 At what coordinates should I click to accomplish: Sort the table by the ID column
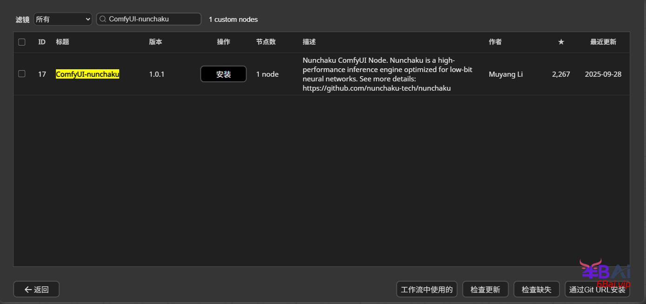point(42,42)
